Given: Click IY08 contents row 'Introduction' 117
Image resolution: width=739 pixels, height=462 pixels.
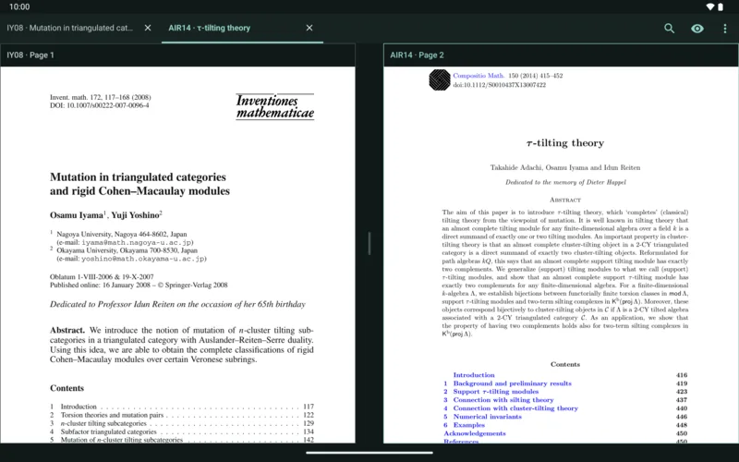Looking at the screenshot, I should pos(182,407).
